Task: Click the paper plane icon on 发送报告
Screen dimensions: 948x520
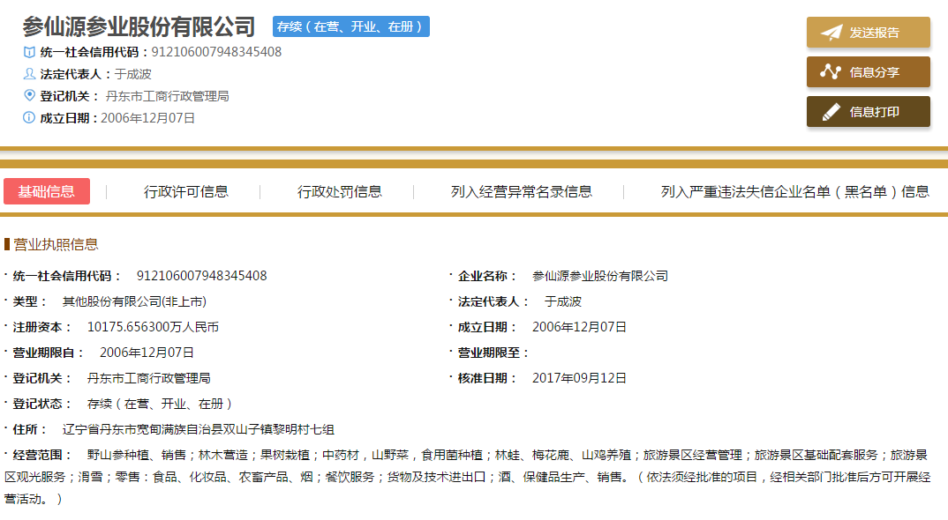Action: coord(831,33)
